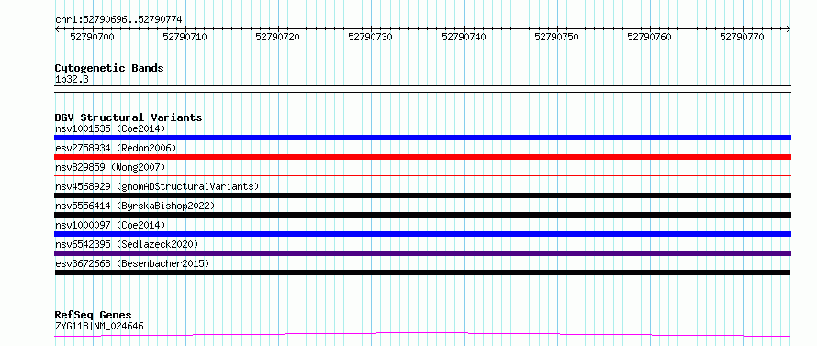Click ruler tick label 52790730
The height and width of the screenshot is (346, 817).
point(371,37)
